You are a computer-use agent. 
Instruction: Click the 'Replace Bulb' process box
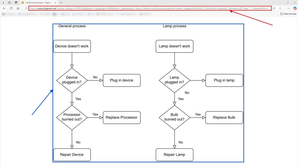pyautogui.click(x=224, y=117)
